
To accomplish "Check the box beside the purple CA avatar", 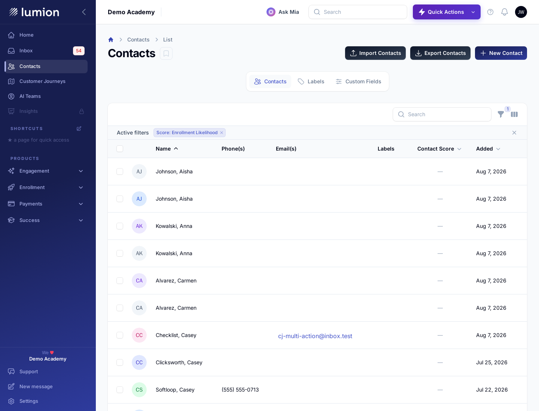I will point(120,281).
